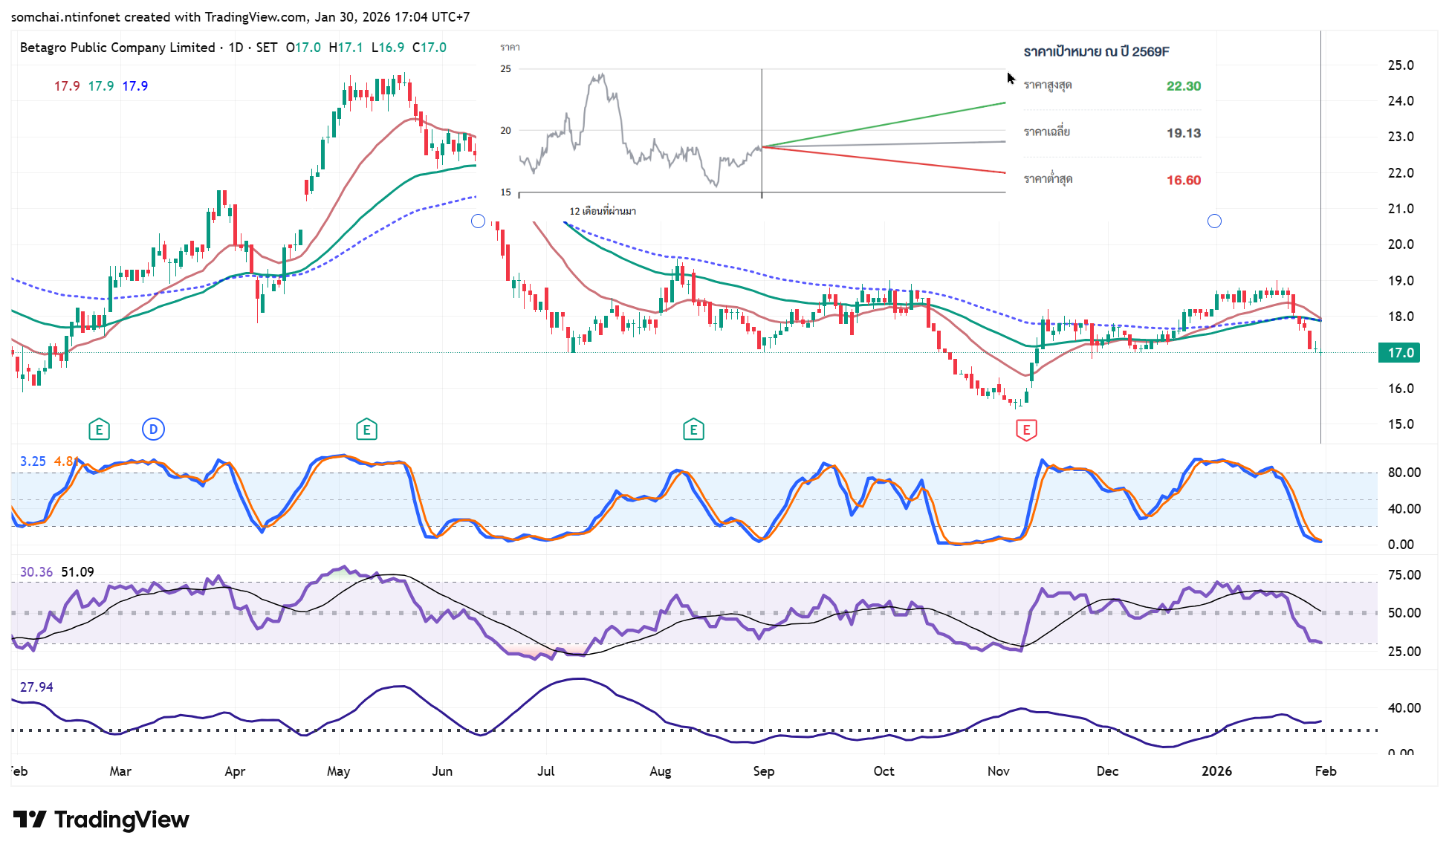Image resolution: width=1449 pixels, height=853 pixels.
Task: Select the 19.13 average target price value
Action: point(1183,133)
